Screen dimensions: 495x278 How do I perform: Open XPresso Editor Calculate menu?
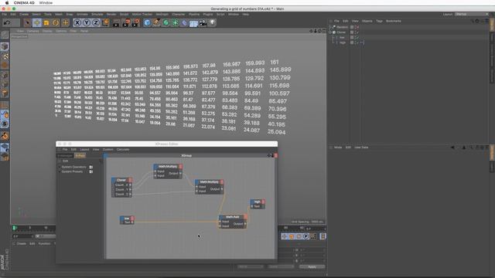123,149
